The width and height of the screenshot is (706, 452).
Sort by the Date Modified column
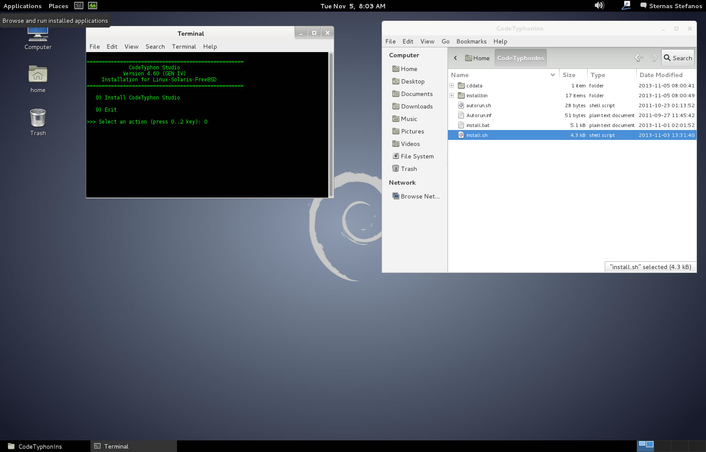click(666, 75)
